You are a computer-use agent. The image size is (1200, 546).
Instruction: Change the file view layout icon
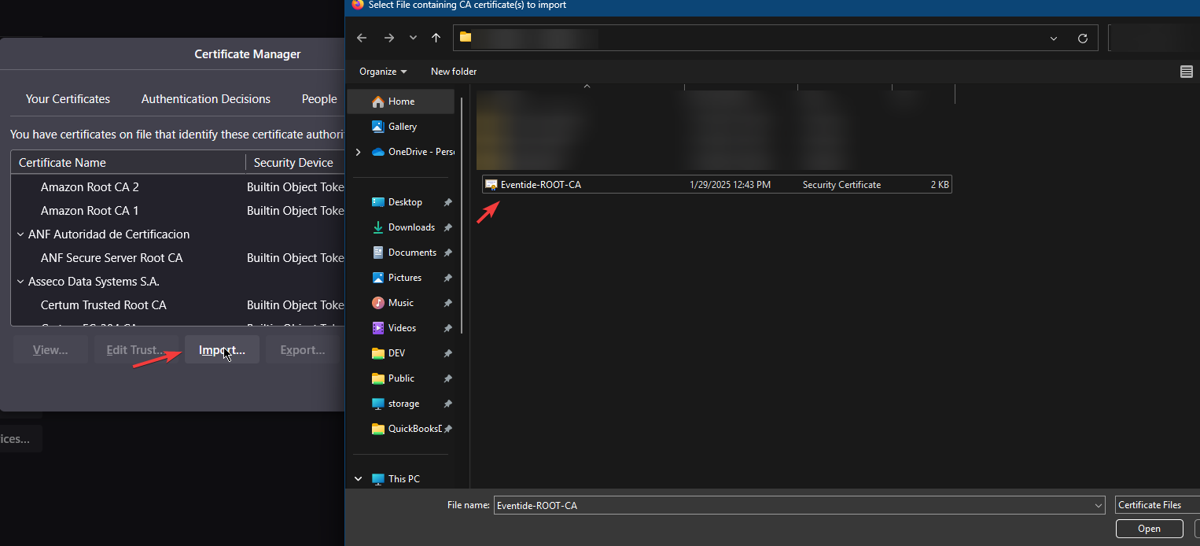(1186, 72)
